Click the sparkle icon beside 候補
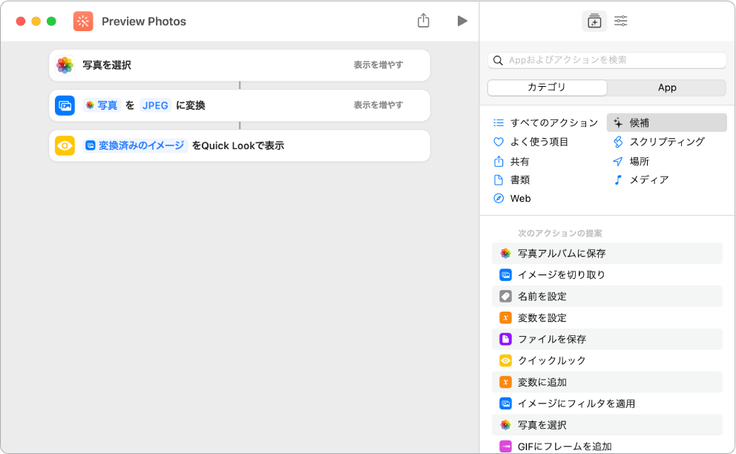 pos(618,123)
